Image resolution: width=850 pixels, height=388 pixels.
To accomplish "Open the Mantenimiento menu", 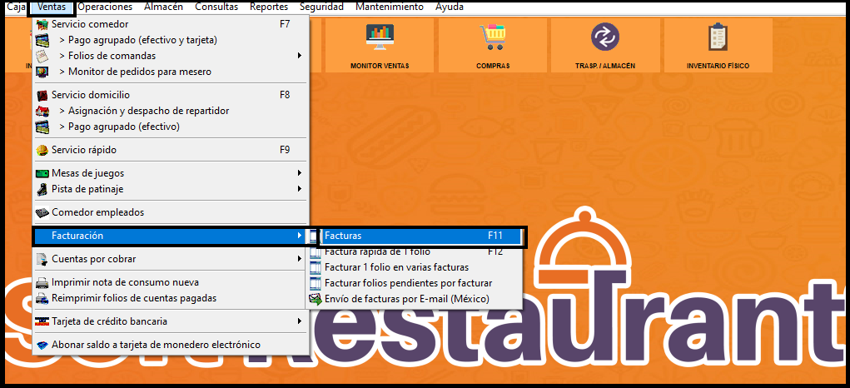I will coord(390,7).
